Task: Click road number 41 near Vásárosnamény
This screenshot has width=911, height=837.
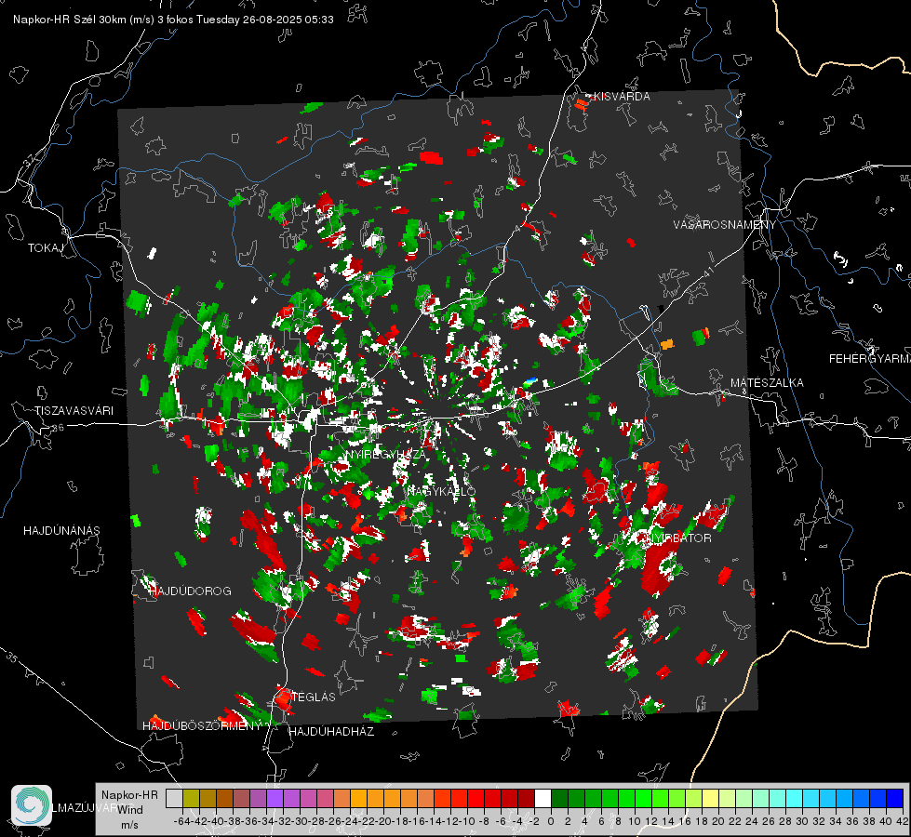Action: [707, 272]
